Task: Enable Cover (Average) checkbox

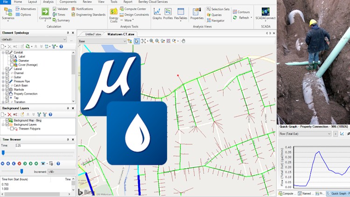Action: click(12, 65)
